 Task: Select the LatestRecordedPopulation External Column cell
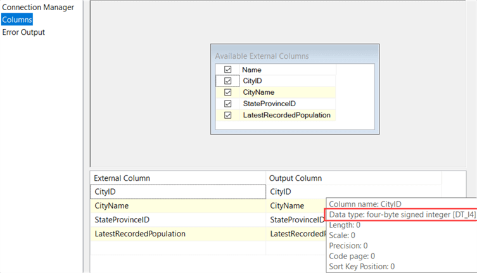tap(178, 234)
